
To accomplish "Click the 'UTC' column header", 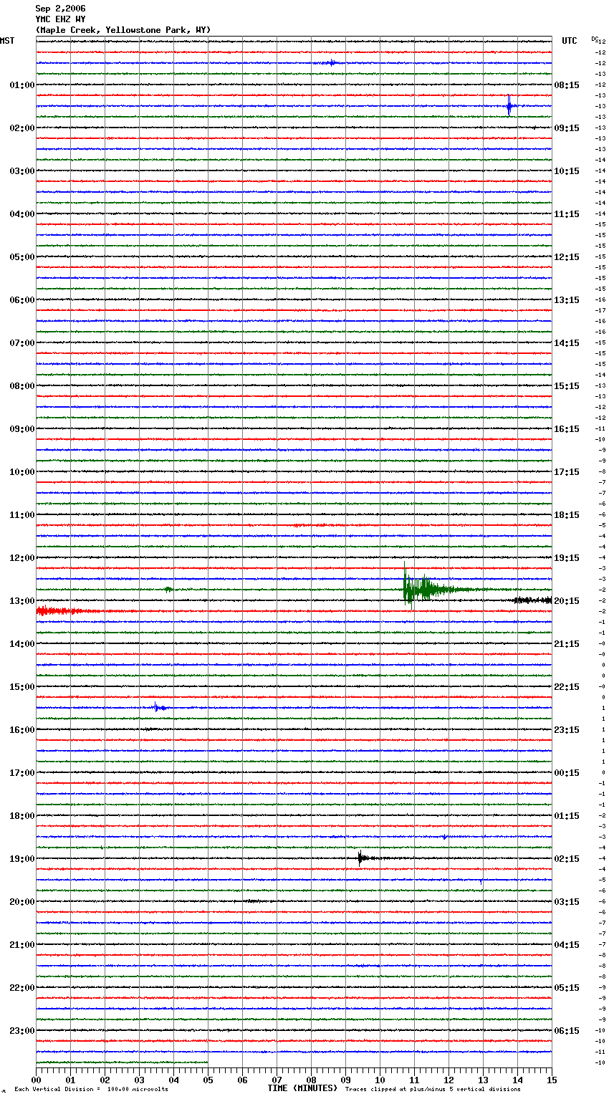I will click(570, 41).
